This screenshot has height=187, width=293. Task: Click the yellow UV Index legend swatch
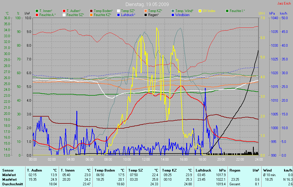click(x=200, y=11)
